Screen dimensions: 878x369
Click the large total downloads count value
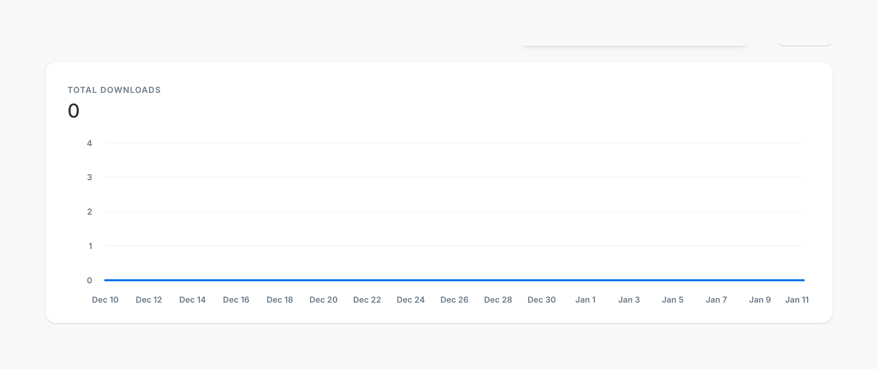click(74, 111)
